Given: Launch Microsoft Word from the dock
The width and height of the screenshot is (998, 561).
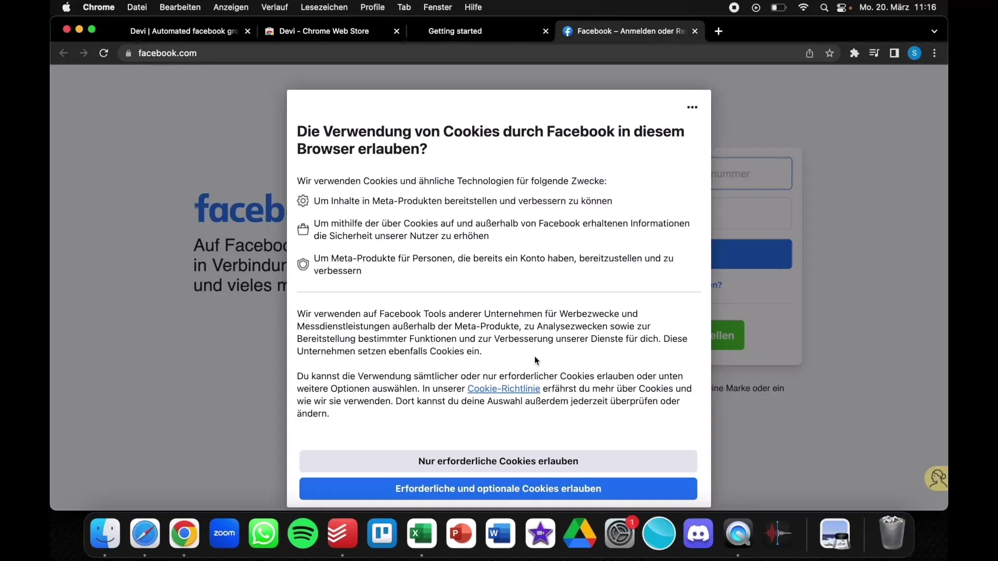Looking at the screenshot, I should [x=501, y=533].
